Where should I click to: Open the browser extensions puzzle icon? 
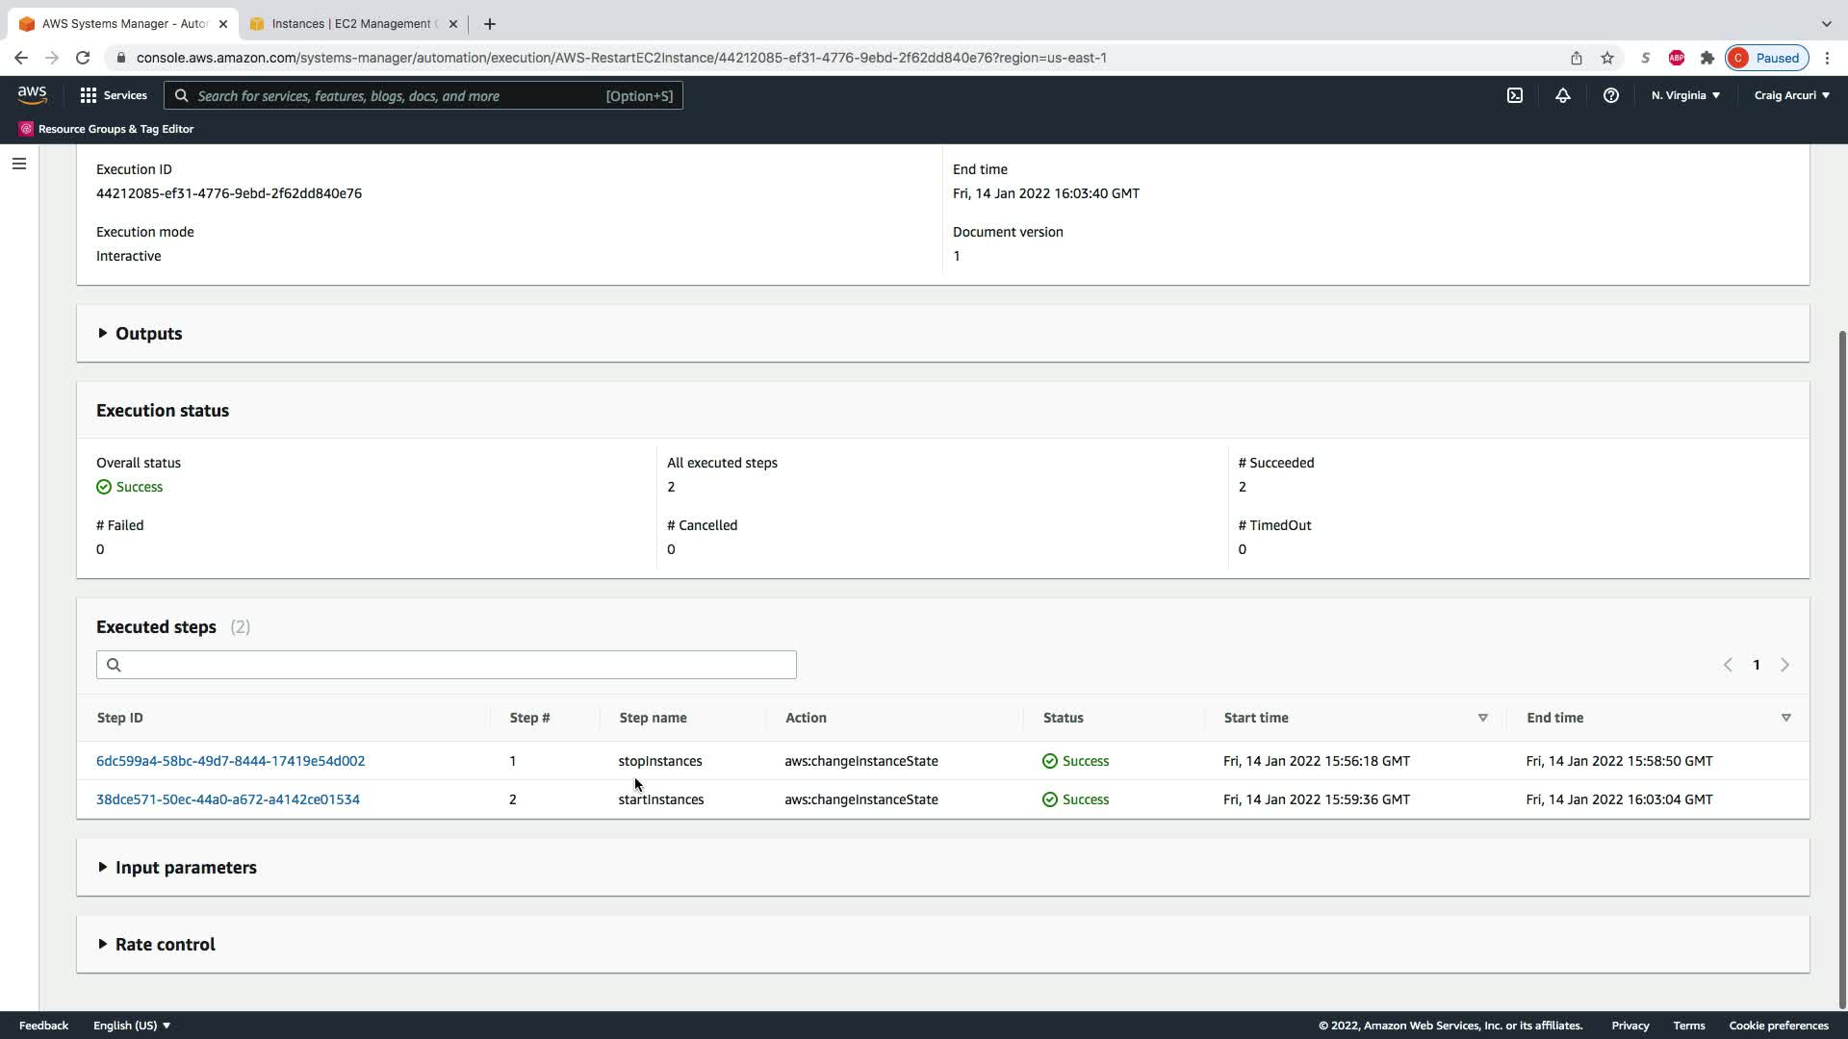(1707, 58)
